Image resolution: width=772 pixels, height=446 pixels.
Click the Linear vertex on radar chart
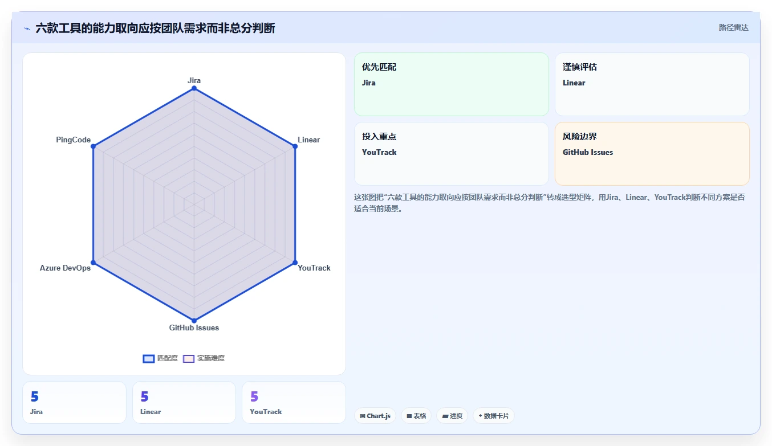coord(295,146)
